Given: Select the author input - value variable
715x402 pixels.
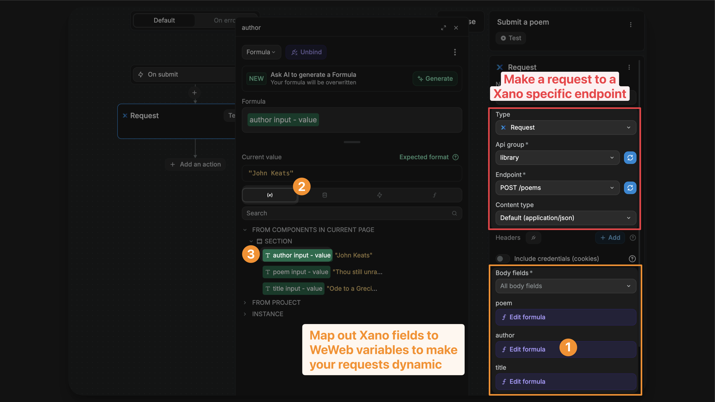Looking at the screenshot, I should (297, 255).
